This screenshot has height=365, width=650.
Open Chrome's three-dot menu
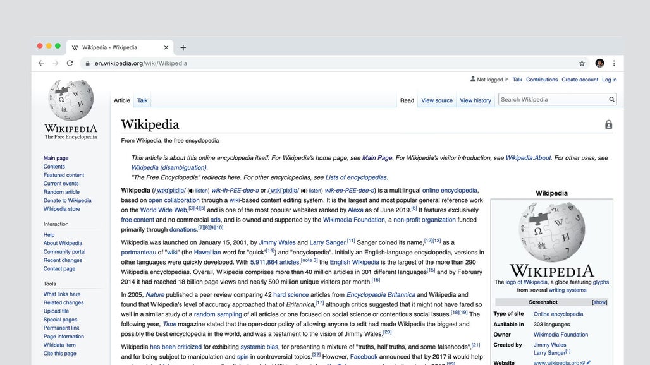point(614,63)
